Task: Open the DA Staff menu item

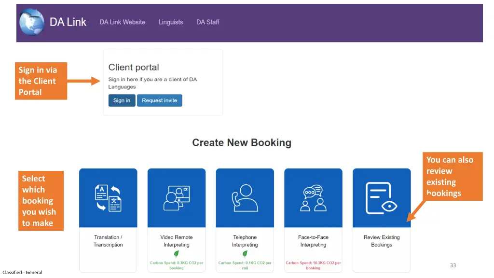Action: [x=207, y=22]
